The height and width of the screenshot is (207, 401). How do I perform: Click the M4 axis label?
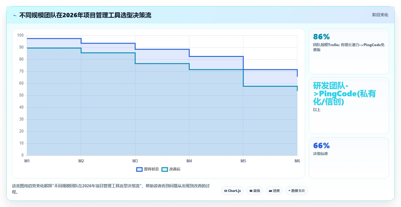(189, 161)
